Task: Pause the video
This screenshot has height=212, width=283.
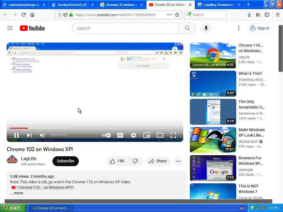Action: pos(16,135)
